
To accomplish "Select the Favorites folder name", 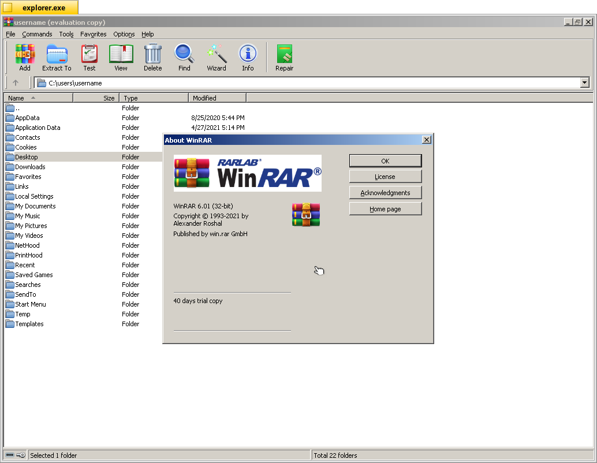I will point(28,177).
